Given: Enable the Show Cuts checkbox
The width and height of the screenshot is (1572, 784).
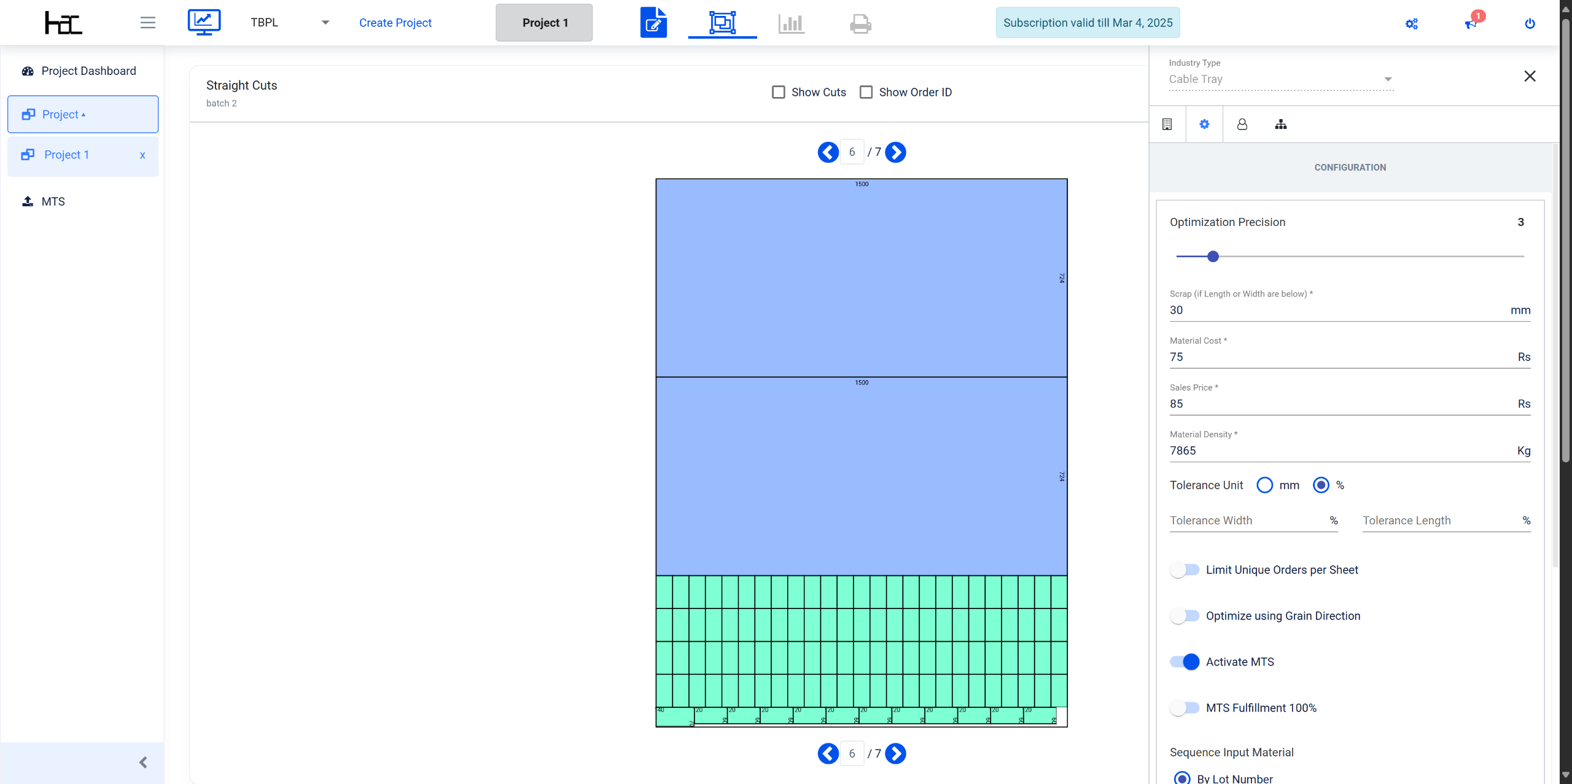Looking at the screenshot, I should click(x=779, y=92).
